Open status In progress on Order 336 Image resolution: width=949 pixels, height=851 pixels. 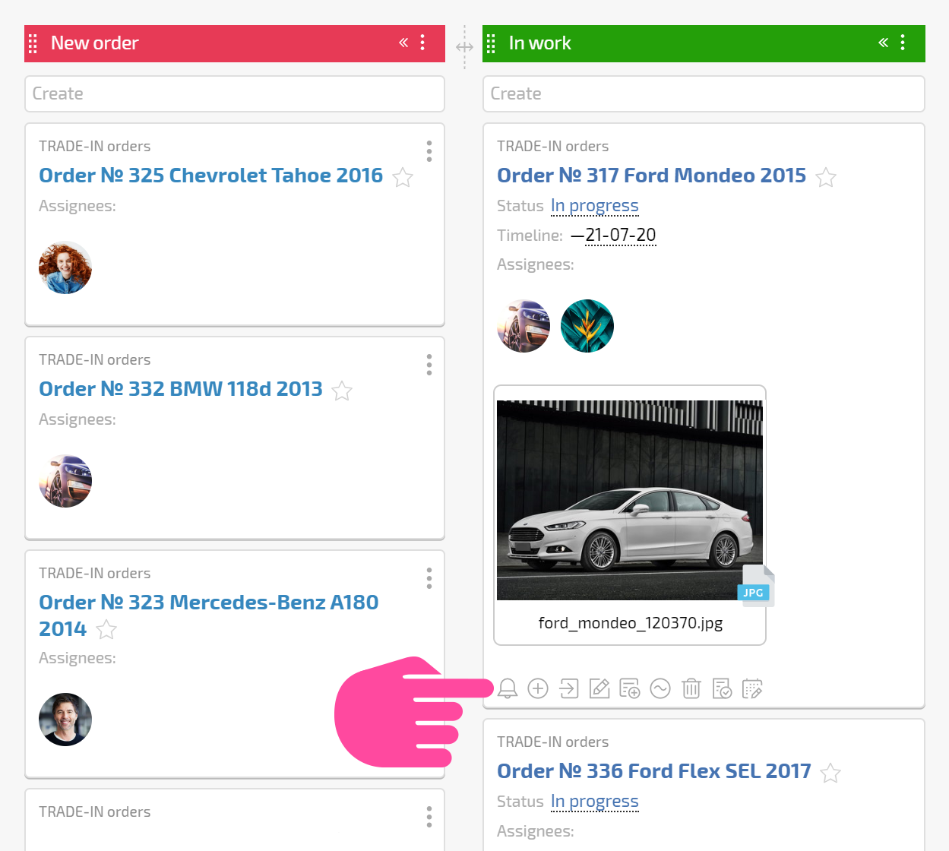tap(594, 802)
